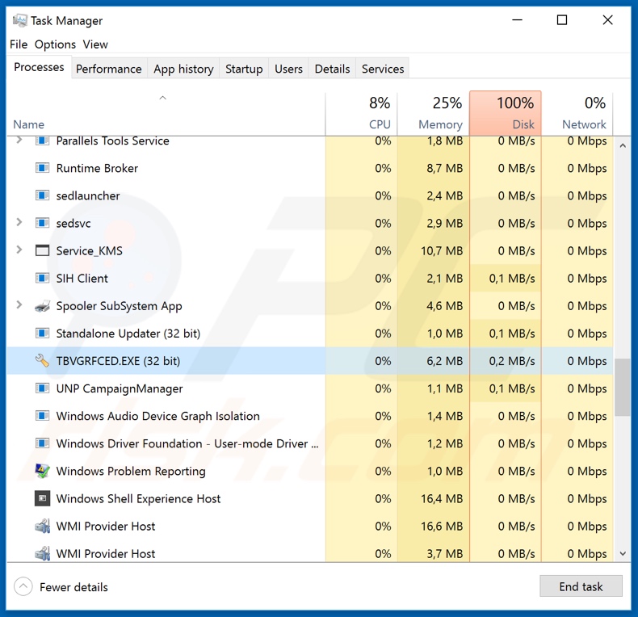Select the Runtime Broker process name

point(97,168)
